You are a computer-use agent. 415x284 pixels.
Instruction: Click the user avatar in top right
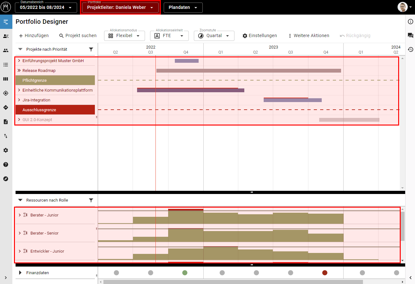(402, 7)
